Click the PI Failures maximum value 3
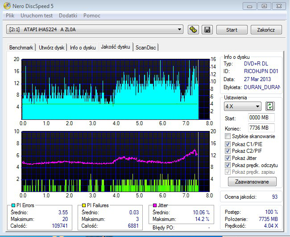 coord(137,219)
